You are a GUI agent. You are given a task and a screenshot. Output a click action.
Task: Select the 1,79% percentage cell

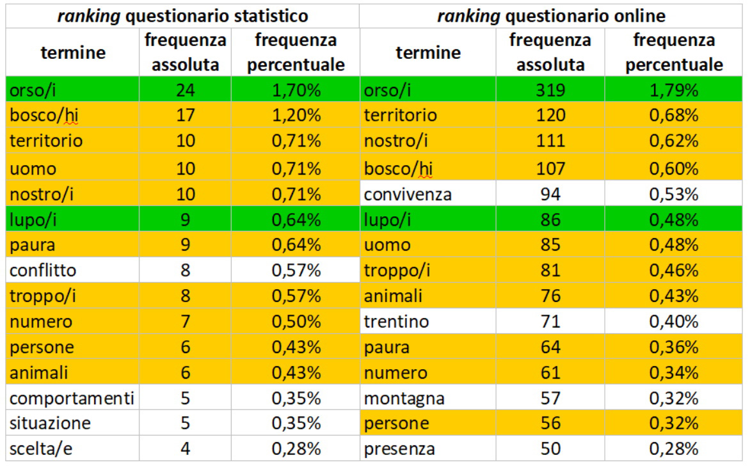point(673,90)
